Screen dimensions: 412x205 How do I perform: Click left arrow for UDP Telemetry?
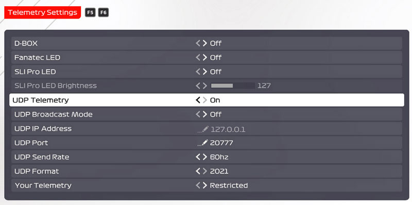click(x=198, y=100)
